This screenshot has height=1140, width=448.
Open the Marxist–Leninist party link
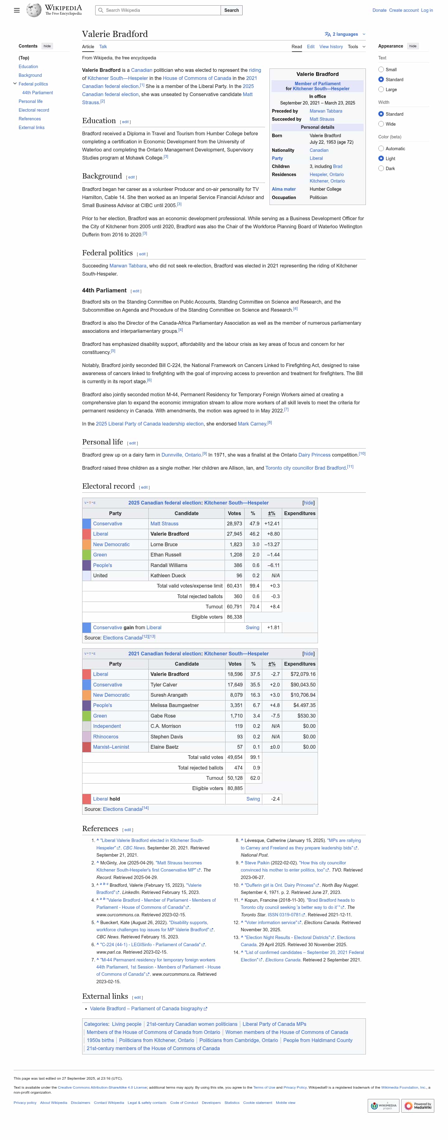click(111, 747)
